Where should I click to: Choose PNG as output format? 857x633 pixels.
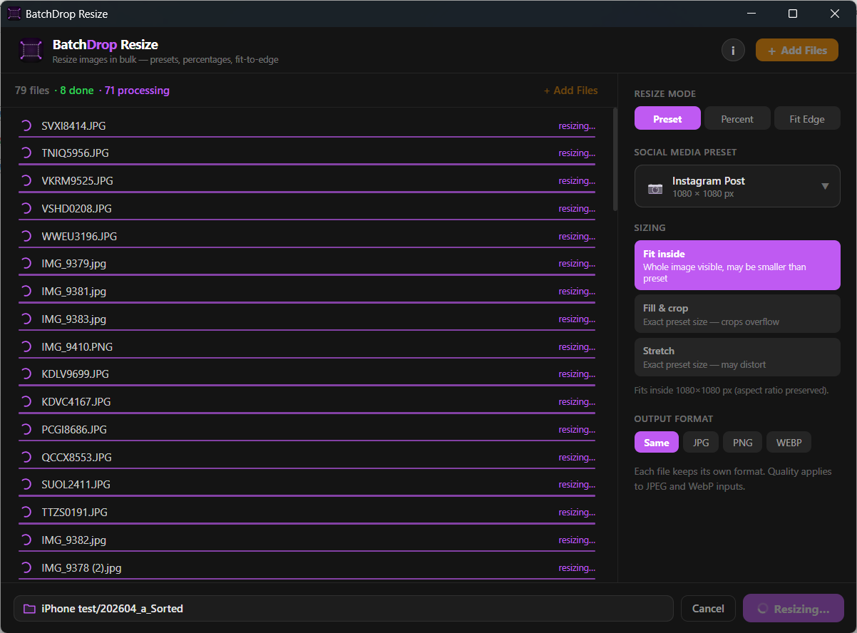click(x=742, y=443)
